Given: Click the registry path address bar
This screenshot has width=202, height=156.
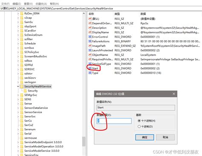Looking at the screenshot, I should point(101,8).
